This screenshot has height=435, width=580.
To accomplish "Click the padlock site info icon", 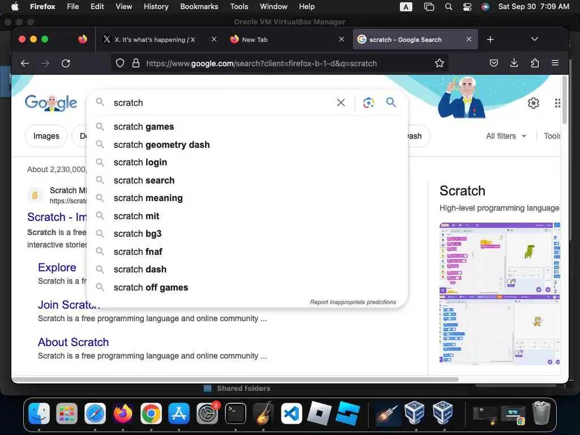I will pyautogui.click(x=136, y=63).
